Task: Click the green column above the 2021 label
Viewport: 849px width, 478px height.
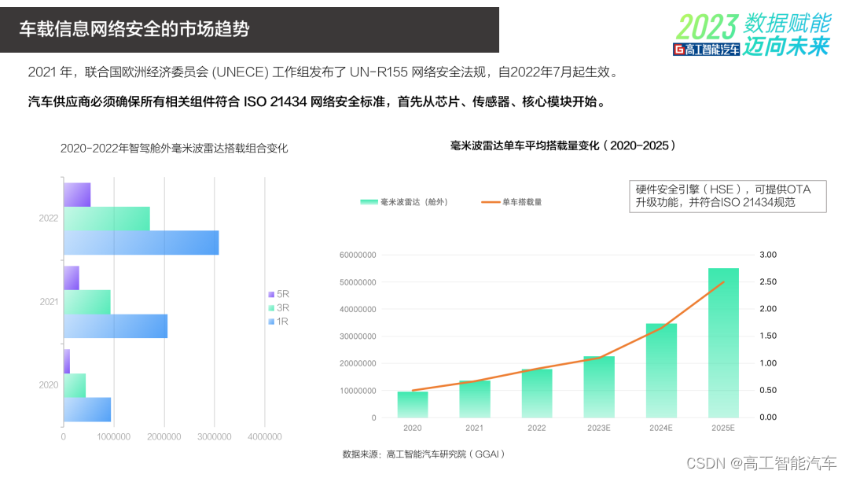Action: click(475, 399)
